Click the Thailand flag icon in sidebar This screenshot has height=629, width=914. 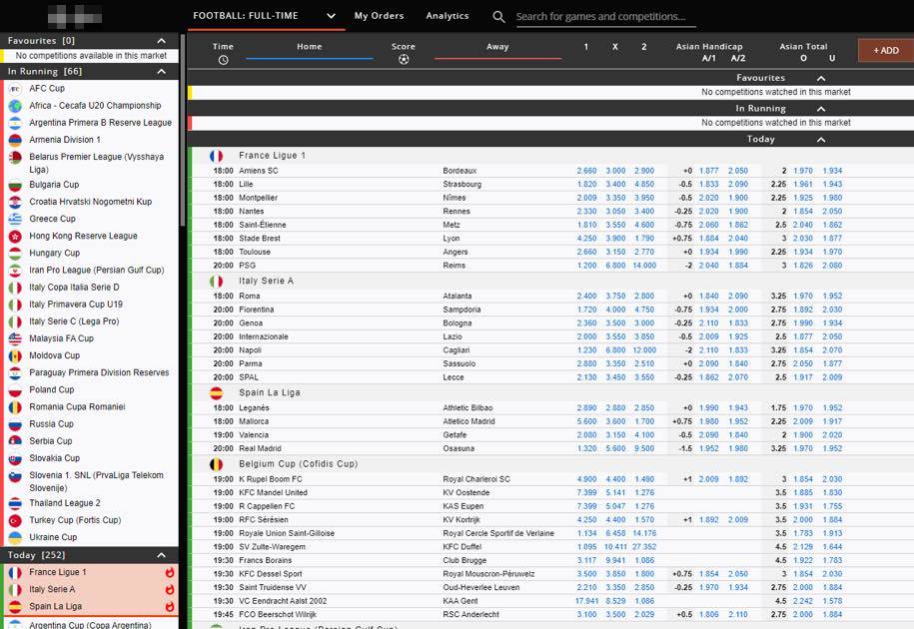pyautogui.click(x=15, y=503)
